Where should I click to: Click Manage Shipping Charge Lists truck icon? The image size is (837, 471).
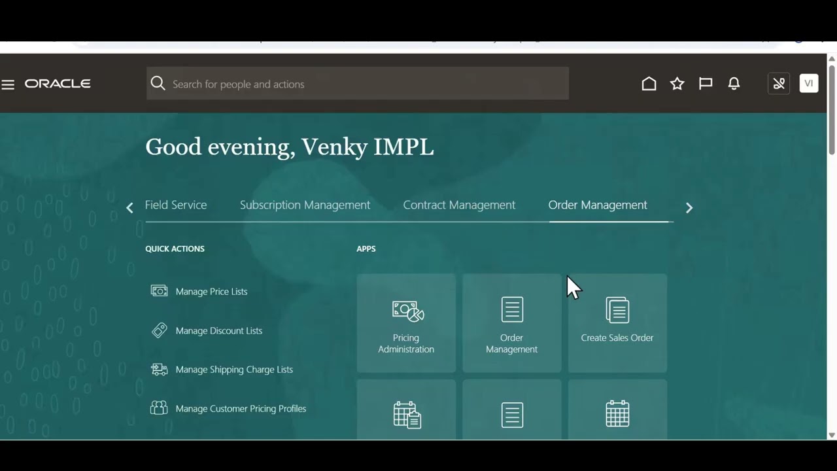pyautogui.click(x=159, y=370)
